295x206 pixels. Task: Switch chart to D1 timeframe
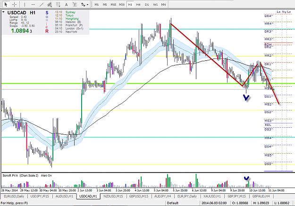pyautogui.click(x=147, y=5)
